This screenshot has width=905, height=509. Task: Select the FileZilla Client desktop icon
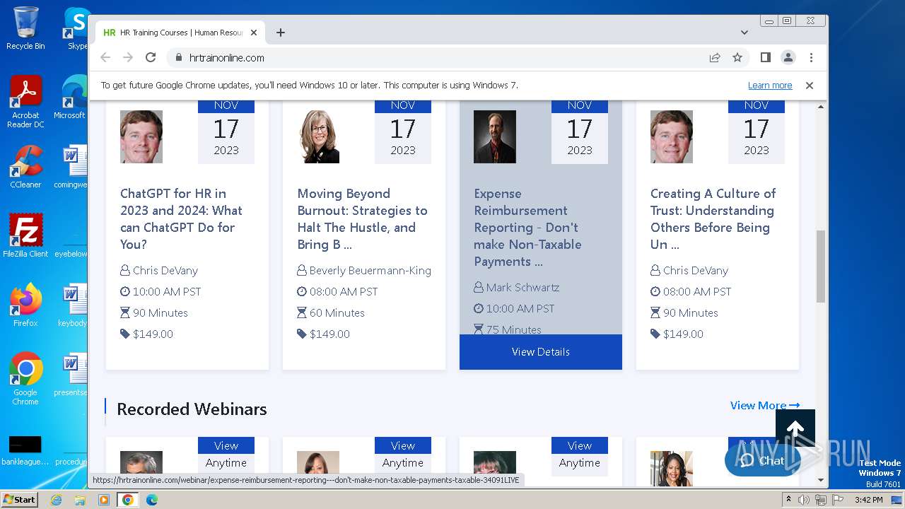pos(25,236)
